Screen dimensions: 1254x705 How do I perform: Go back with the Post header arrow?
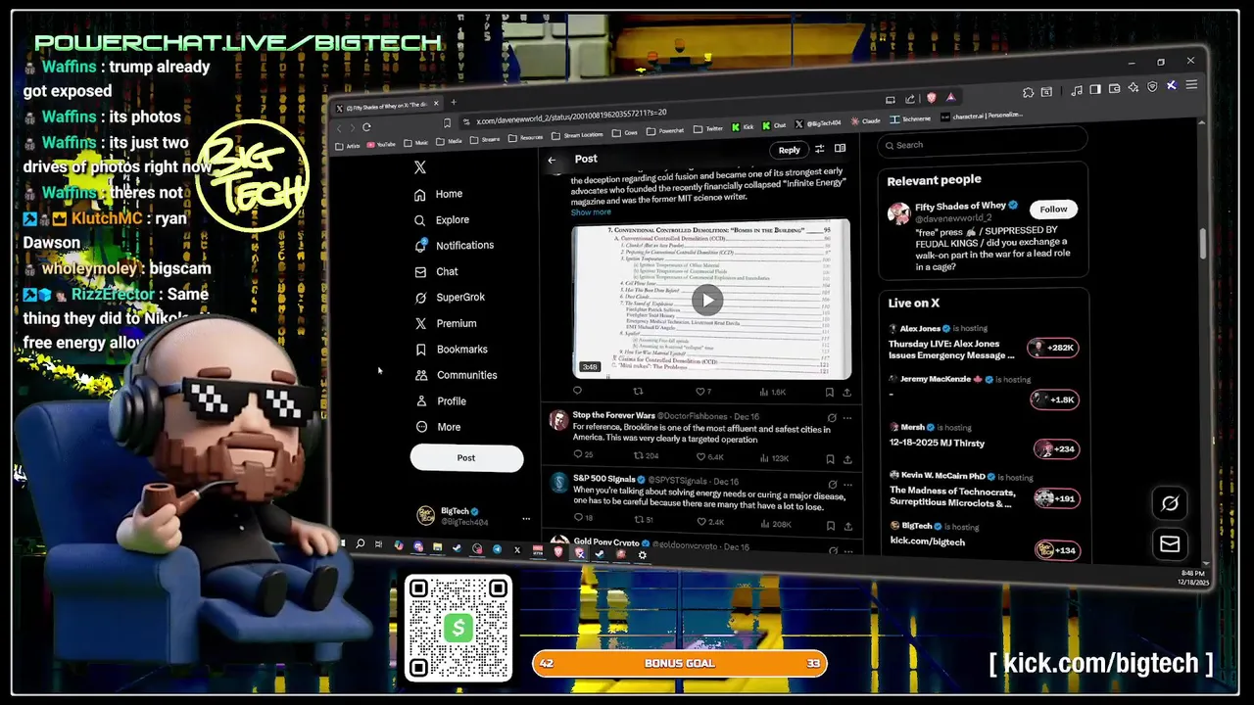pyautogui.click(x=552, y=160)
